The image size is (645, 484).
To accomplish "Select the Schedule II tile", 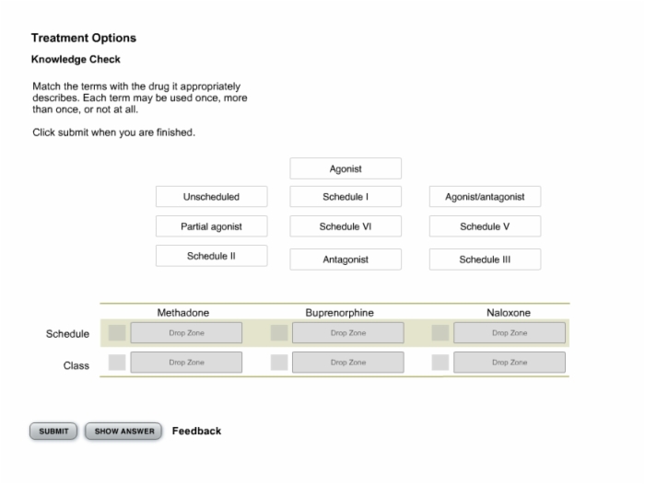I will [x=211, y=256].
